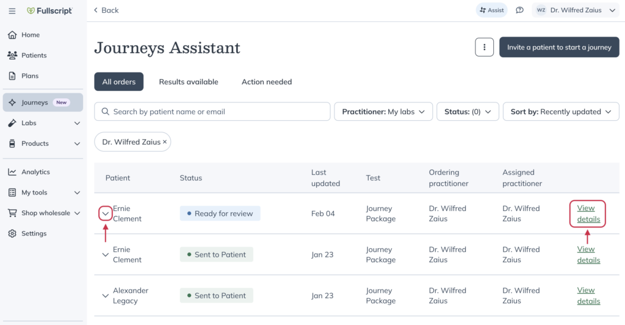Click the Ready for review status badge

pyautogui.click(x=220, y=213)
